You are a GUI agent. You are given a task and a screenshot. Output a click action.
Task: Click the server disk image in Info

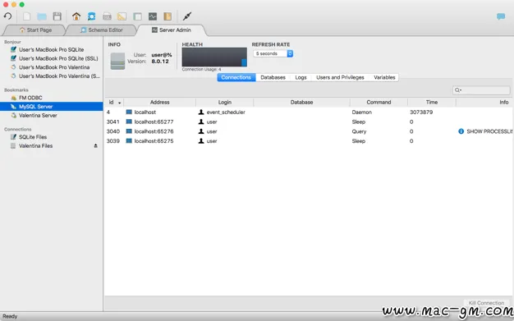coord(117,61)
